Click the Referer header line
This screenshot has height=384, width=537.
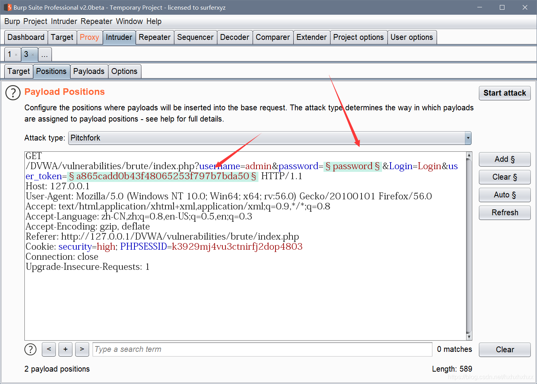click(x=162, y=237)
